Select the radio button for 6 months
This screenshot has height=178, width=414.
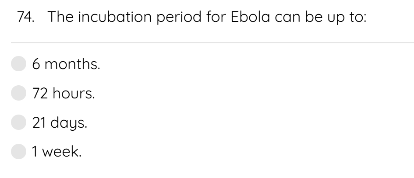coord(18,63)
